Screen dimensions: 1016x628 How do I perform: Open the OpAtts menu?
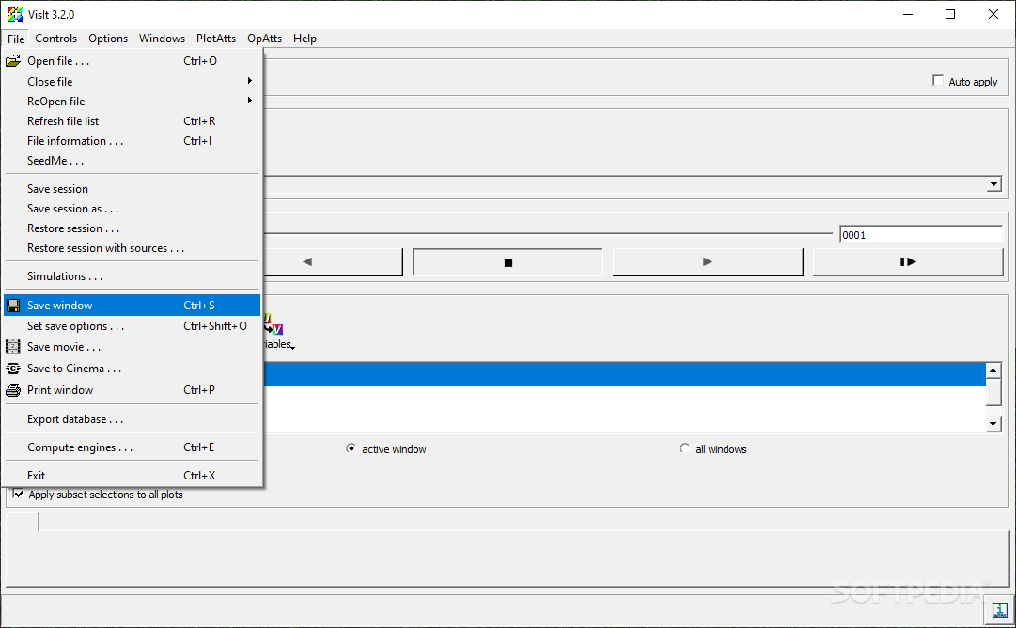pyautogui.click(x=264, y=39)
